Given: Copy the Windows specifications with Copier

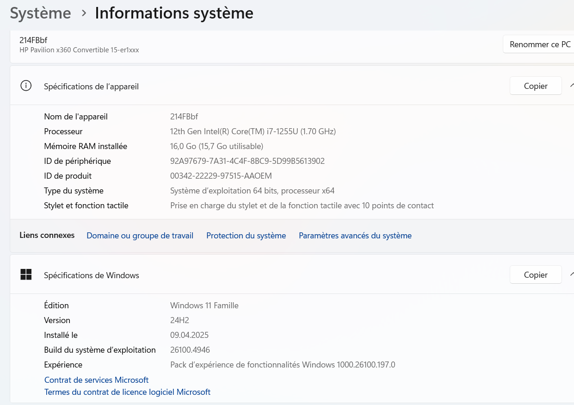Looking at the screenshot, I should click(x=536, y=274).
